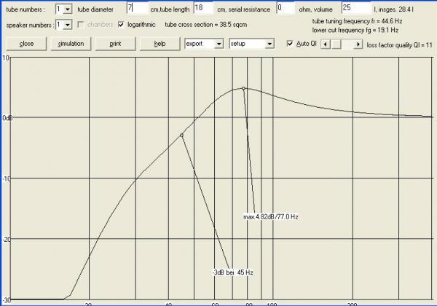Click the max 4.82dB/77.0 Hz label
This screenshot has height=306, width=437.
(x=272, y=216)
